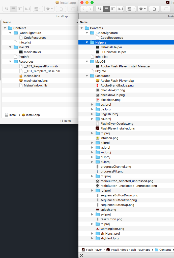Expand the English.lproj folder
174x258 pixels.
[x=92, y=114]
